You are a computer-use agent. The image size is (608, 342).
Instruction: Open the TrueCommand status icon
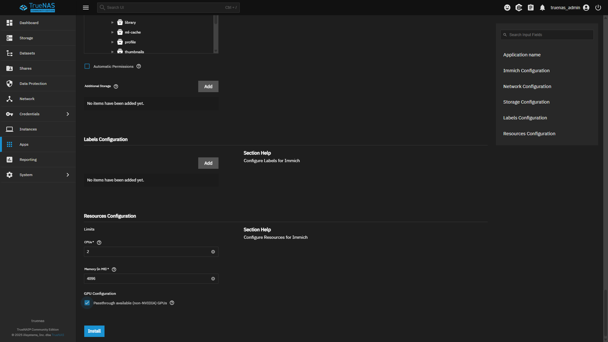[x=519, y=8]
